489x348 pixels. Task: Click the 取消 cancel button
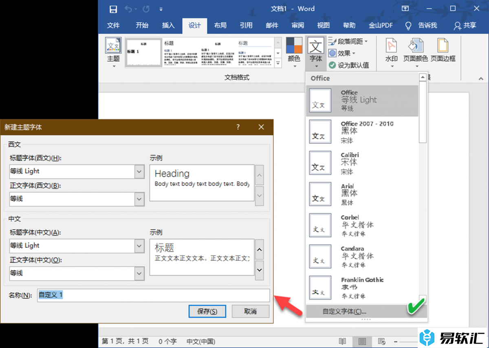click(x=251, y=311)
